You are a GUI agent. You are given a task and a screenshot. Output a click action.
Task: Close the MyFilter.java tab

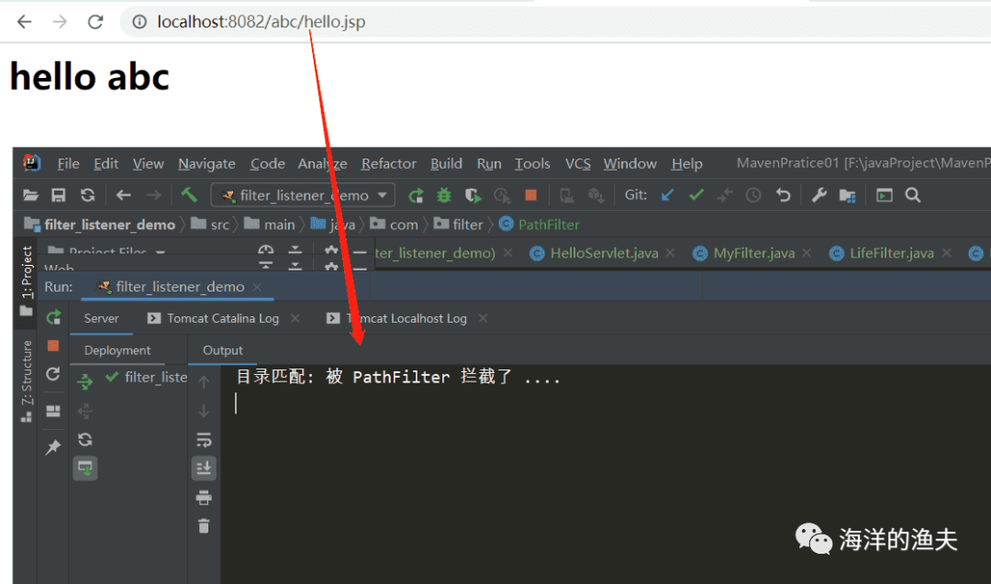coord(807,253)
